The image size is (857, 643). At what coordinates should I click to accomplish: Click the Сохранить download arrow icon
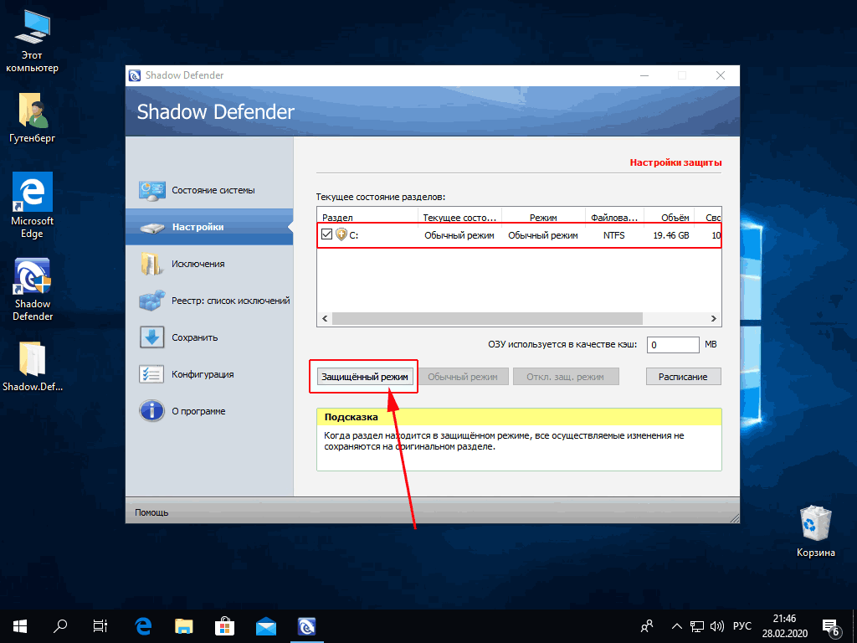152,337
